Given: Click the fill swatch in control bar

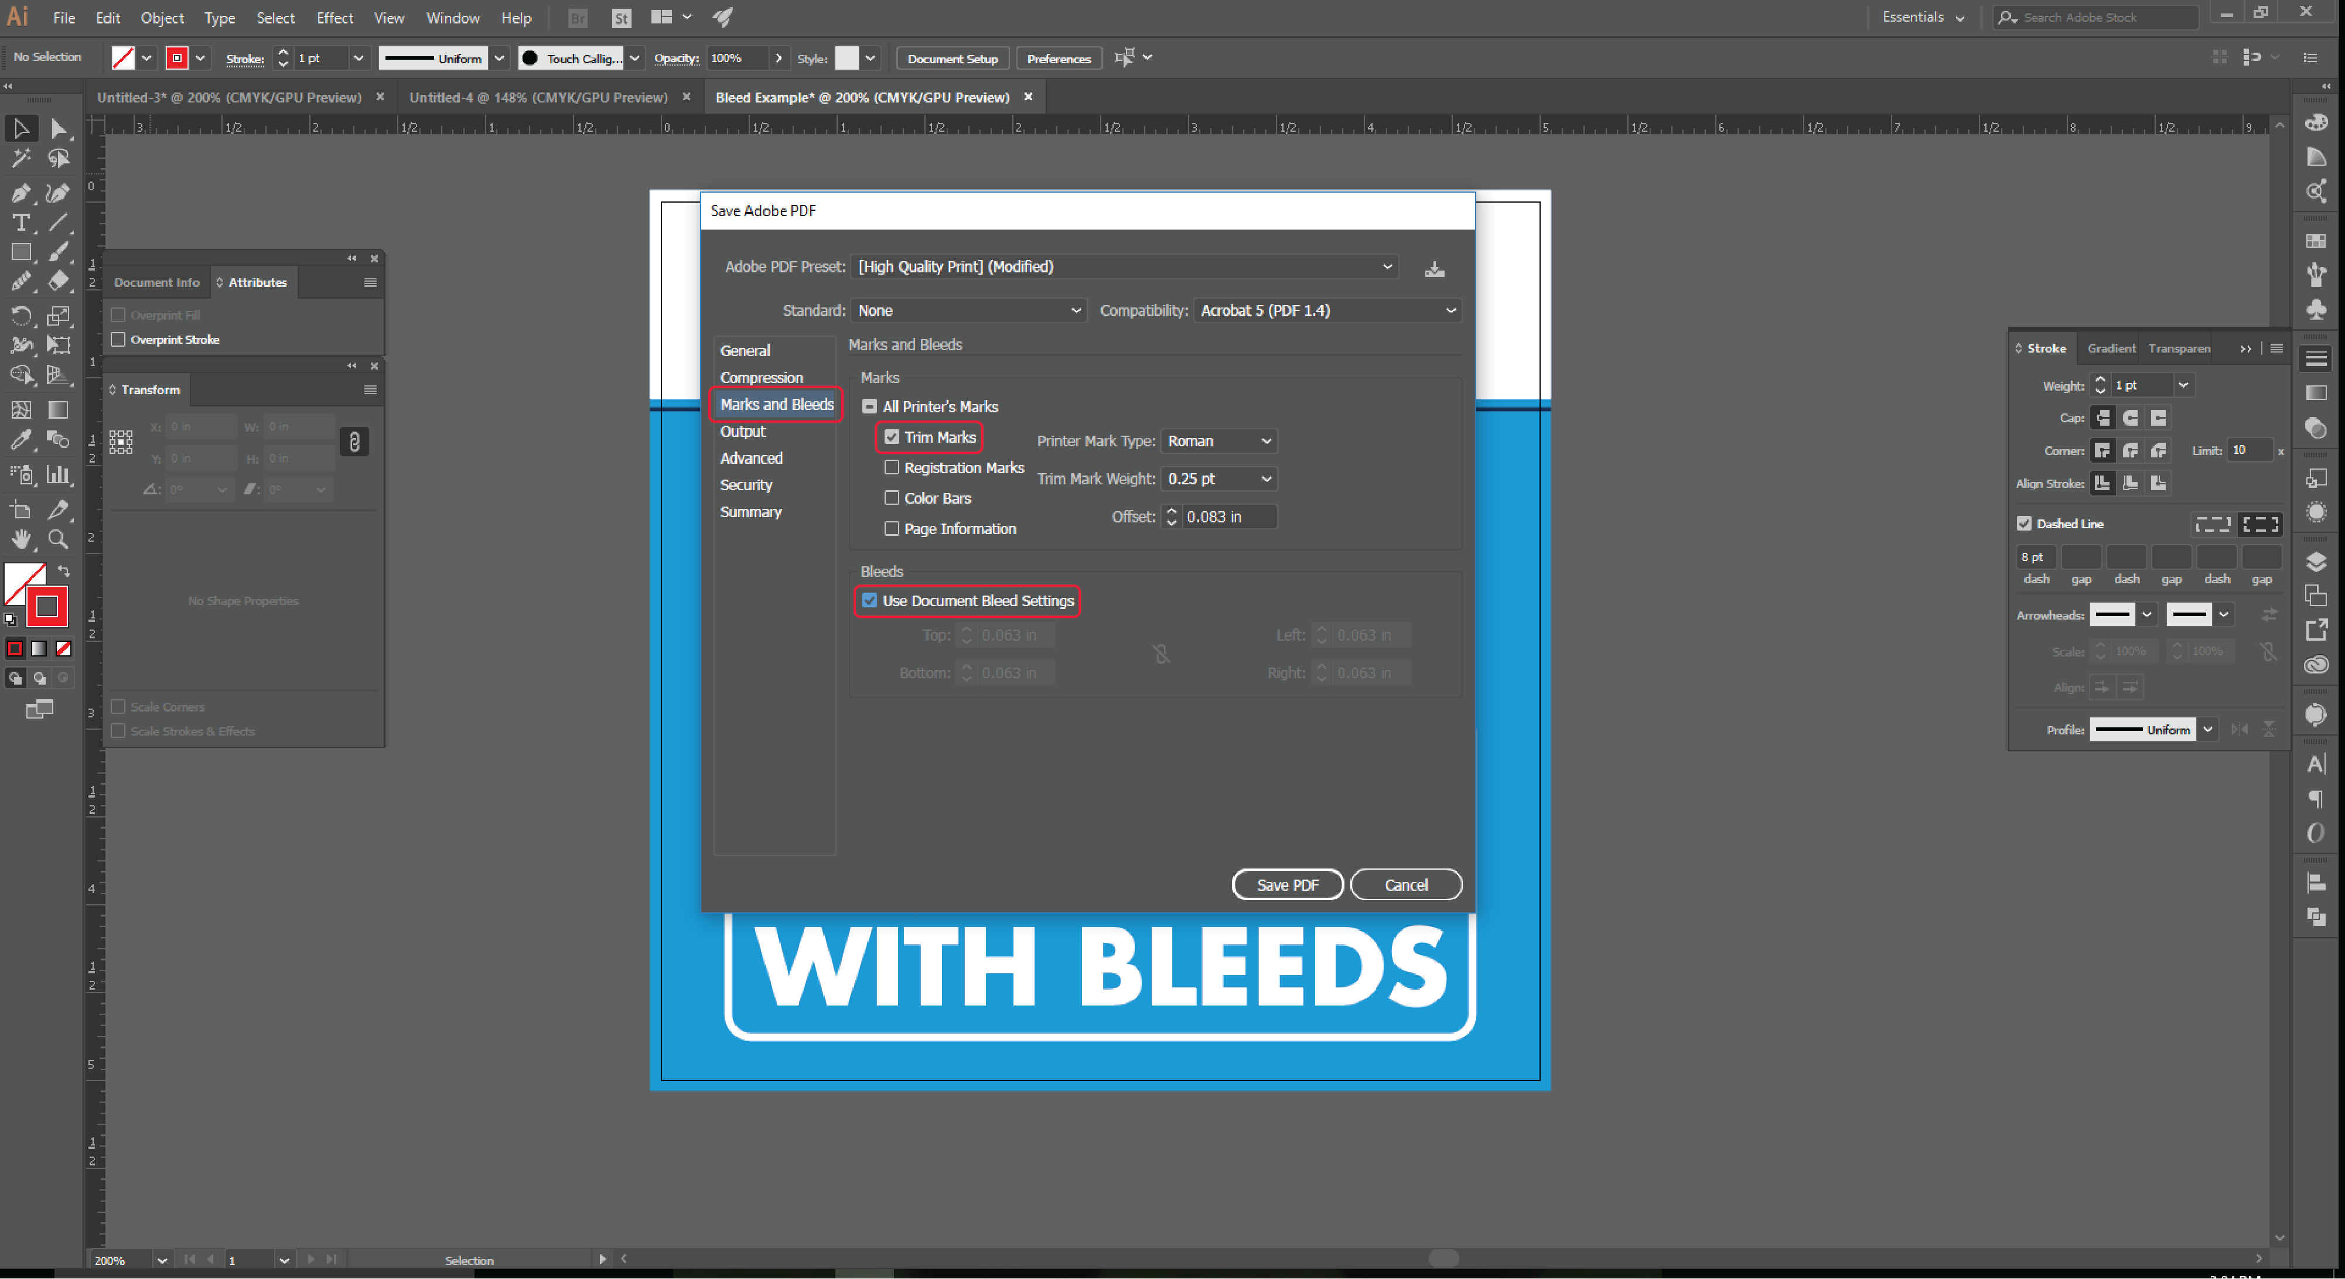Looking at the screenshot, I should 123,58.
